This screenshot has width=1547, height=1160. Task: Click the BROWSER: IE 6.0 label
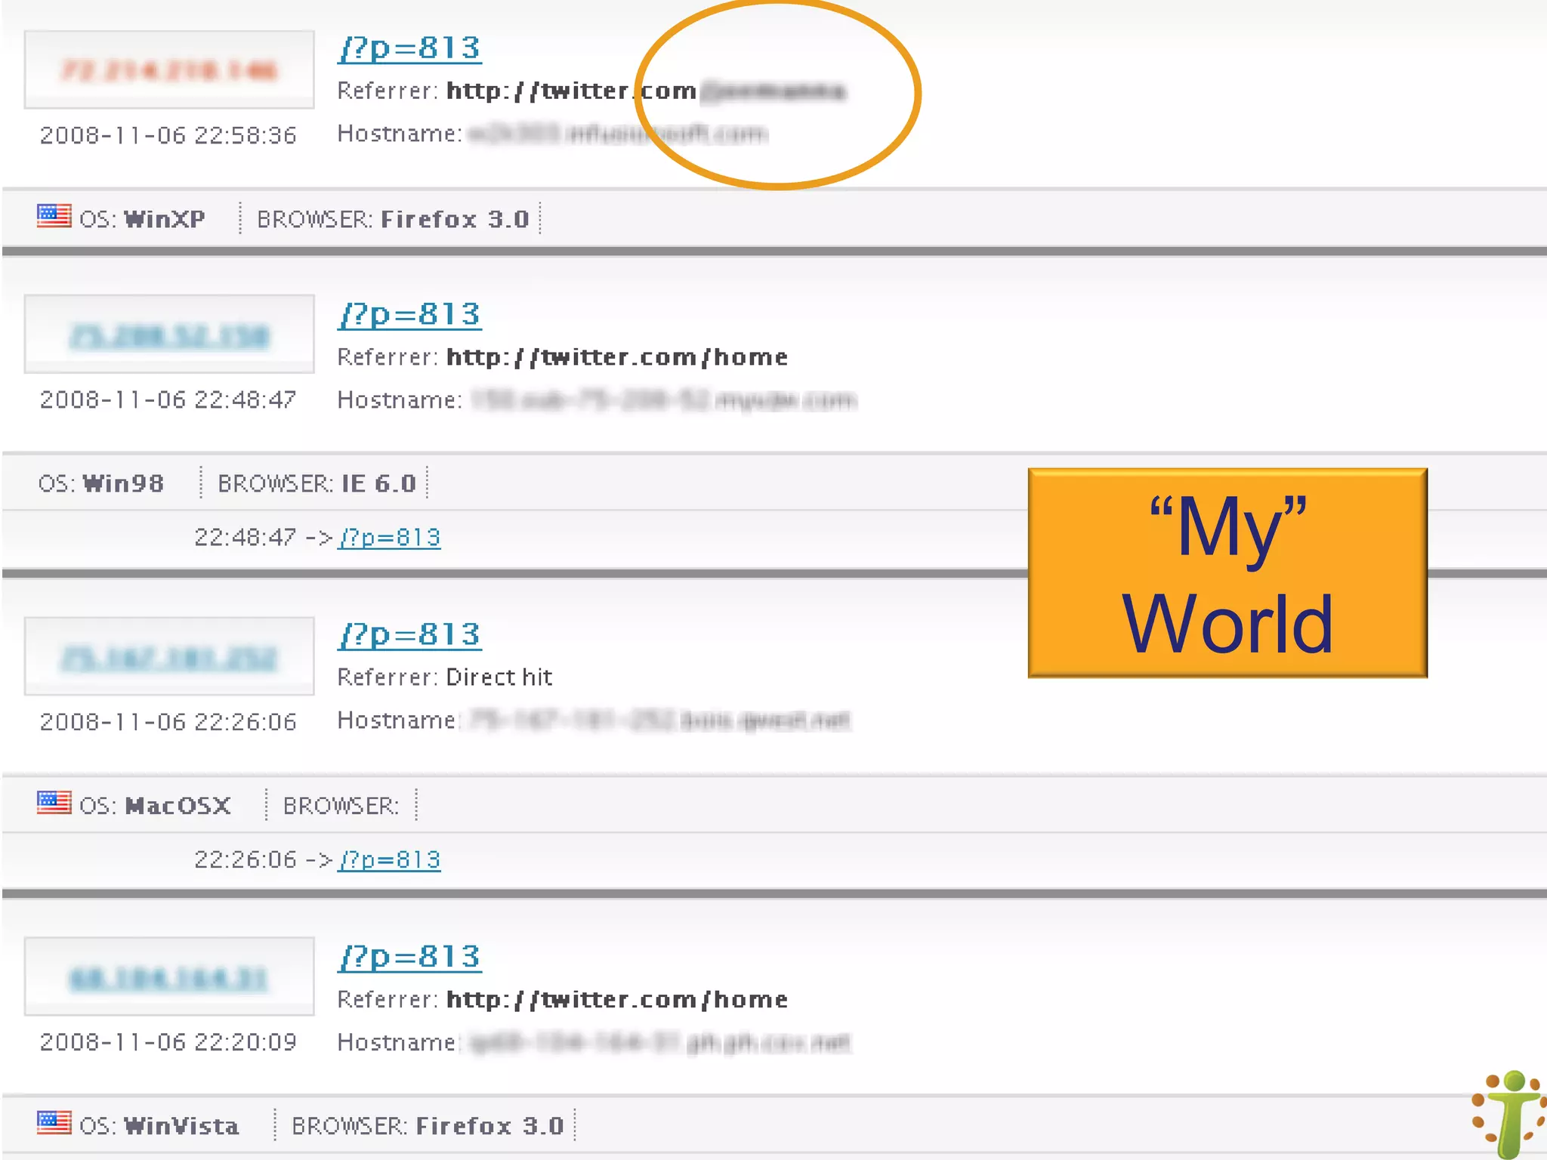coord(317,484)
